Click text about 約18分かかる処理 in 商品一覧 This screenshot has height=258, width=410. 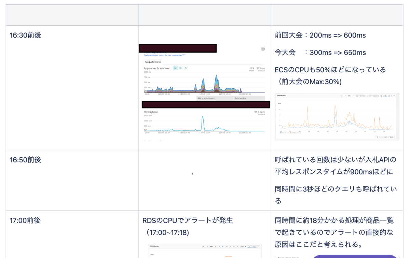pyautogui.click(x=334, y=232)
